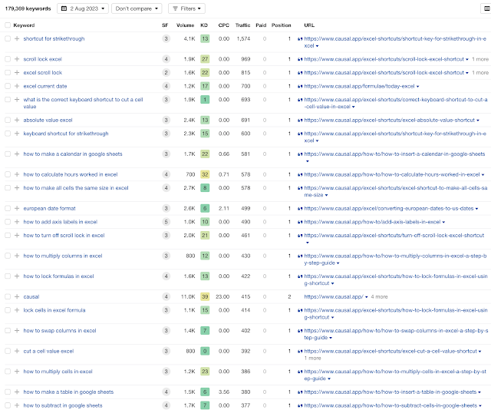Screen dimensions: 491x410
Task: Click plus icon beside 'shortcut for strikethrough'
Action: 17,38
